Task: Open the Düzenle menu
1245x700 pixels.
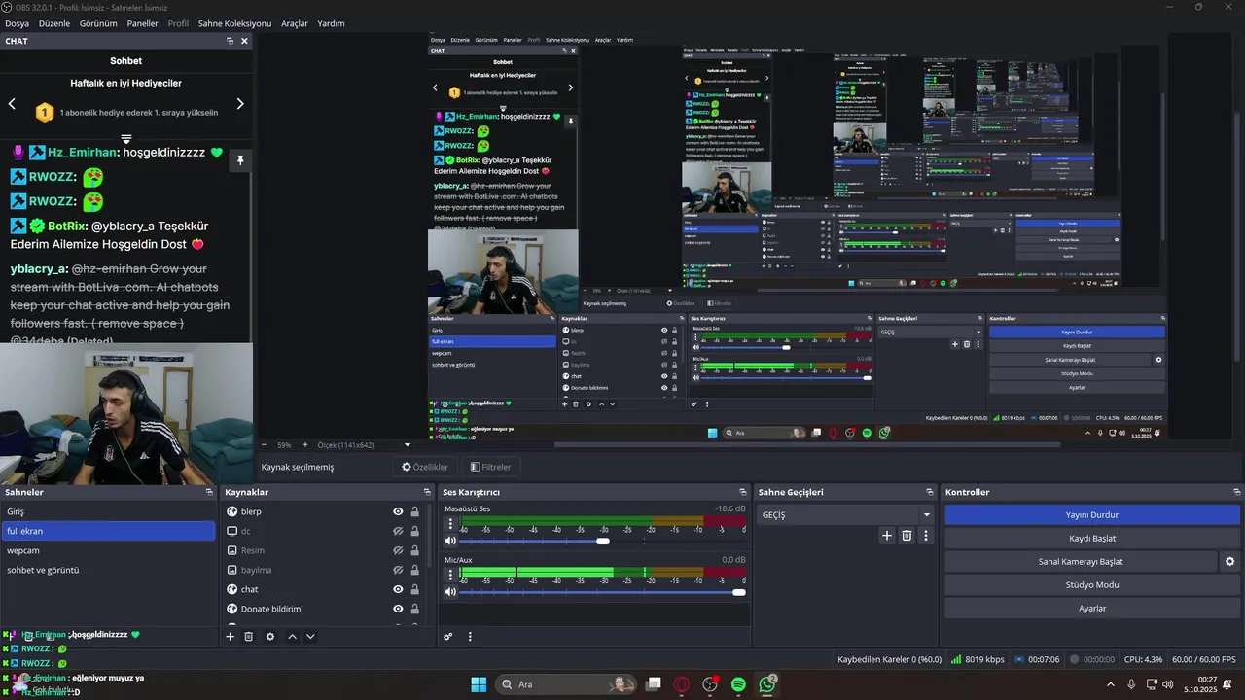Action: pyautogui.click(x=54, y=23)
